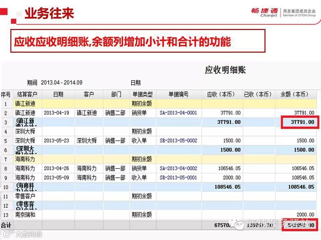Click the 客户 column header
Screen dimensions: 321x240
(x=89, y=94)
